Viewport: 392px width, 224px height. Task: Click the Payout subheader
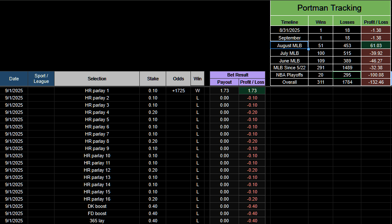(224, 82)
